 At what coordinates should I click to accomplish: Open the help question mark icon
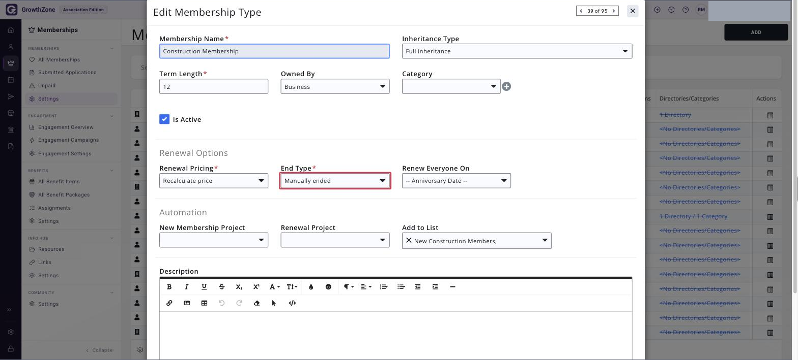[686, 10]
